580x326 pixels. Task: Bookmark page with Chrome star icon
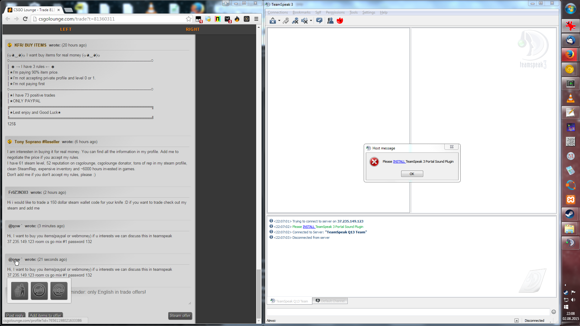[188, 19]
